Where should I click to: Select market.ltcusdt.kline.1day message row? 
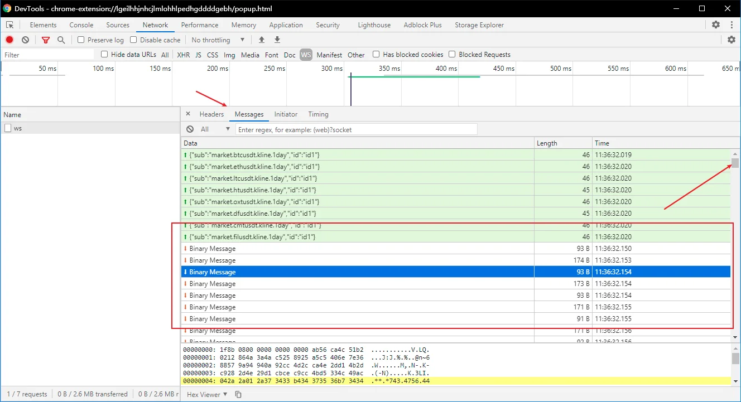[x=456, y=178]
